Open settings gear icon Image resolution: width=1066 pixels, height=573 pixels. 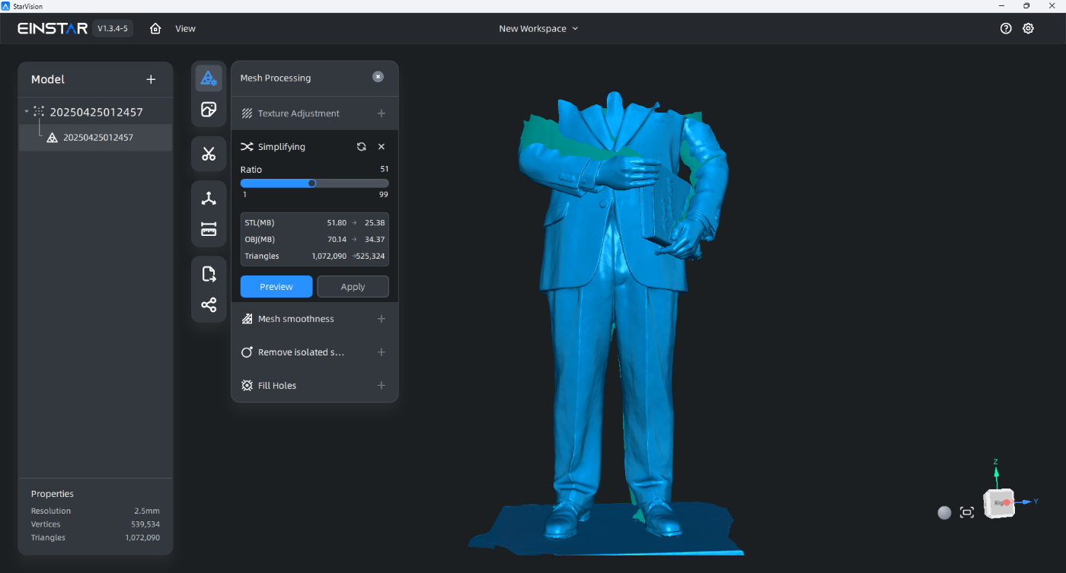pyautogui.click(x=1028, y=29)
